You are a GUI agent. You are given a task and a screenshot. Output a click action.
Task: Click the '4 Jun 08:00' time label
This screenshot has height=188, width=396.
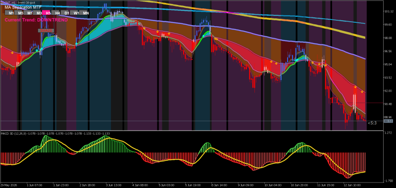pyautogui.click(x=140, y=185)
